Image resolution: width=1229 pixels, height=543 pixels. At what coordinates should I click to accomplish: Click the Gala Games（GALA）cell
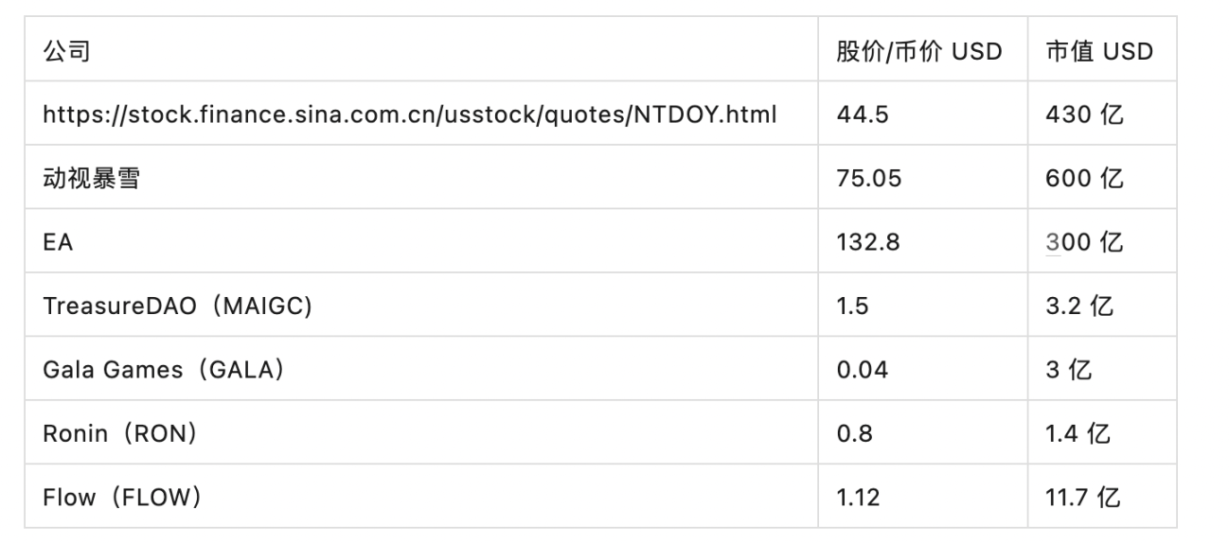click(164, 370)
